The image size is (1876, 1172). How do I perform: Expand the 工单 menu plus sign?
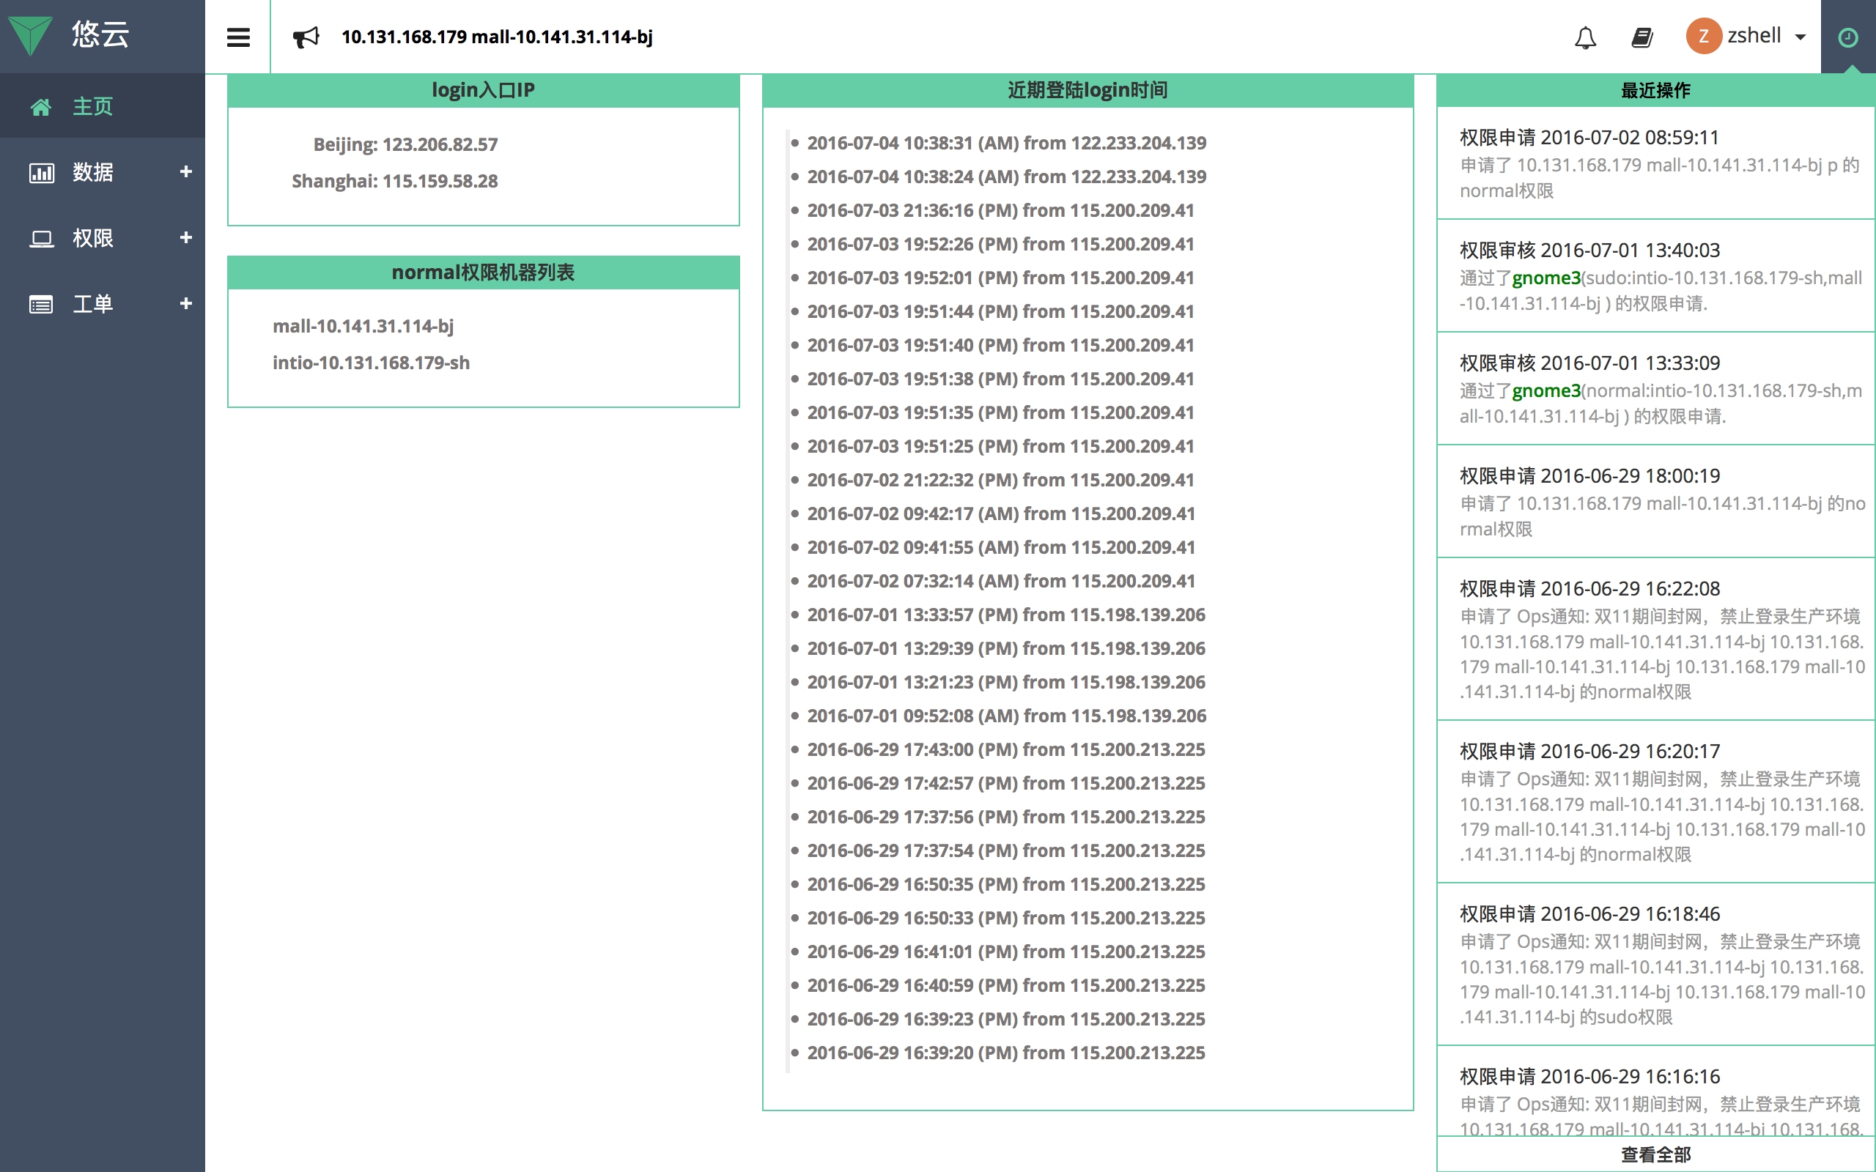click(x=186, y=303)
